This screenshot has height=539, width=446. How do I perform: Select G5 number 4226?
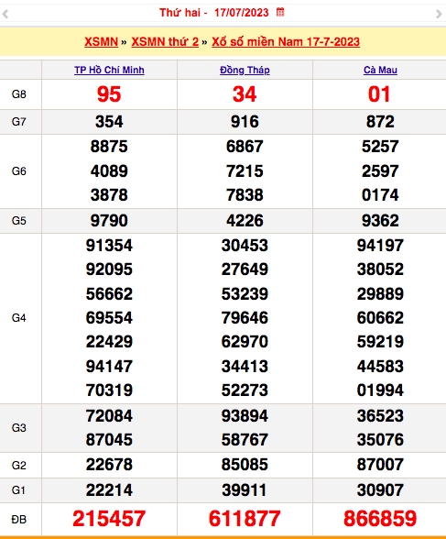click(245, 221)
